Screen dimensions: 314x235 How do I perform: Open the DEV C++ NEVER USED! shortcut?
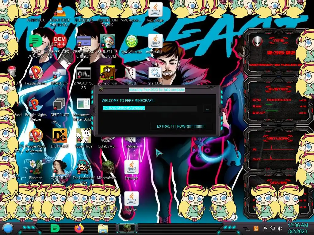click(x=60, y=41)
